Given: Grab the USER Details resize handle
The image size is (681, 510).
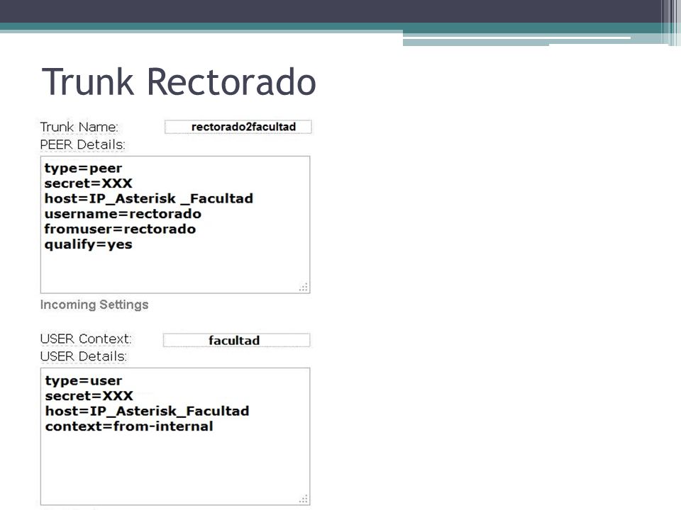Looking at the screenshot, I should click(x=304, y=499).
